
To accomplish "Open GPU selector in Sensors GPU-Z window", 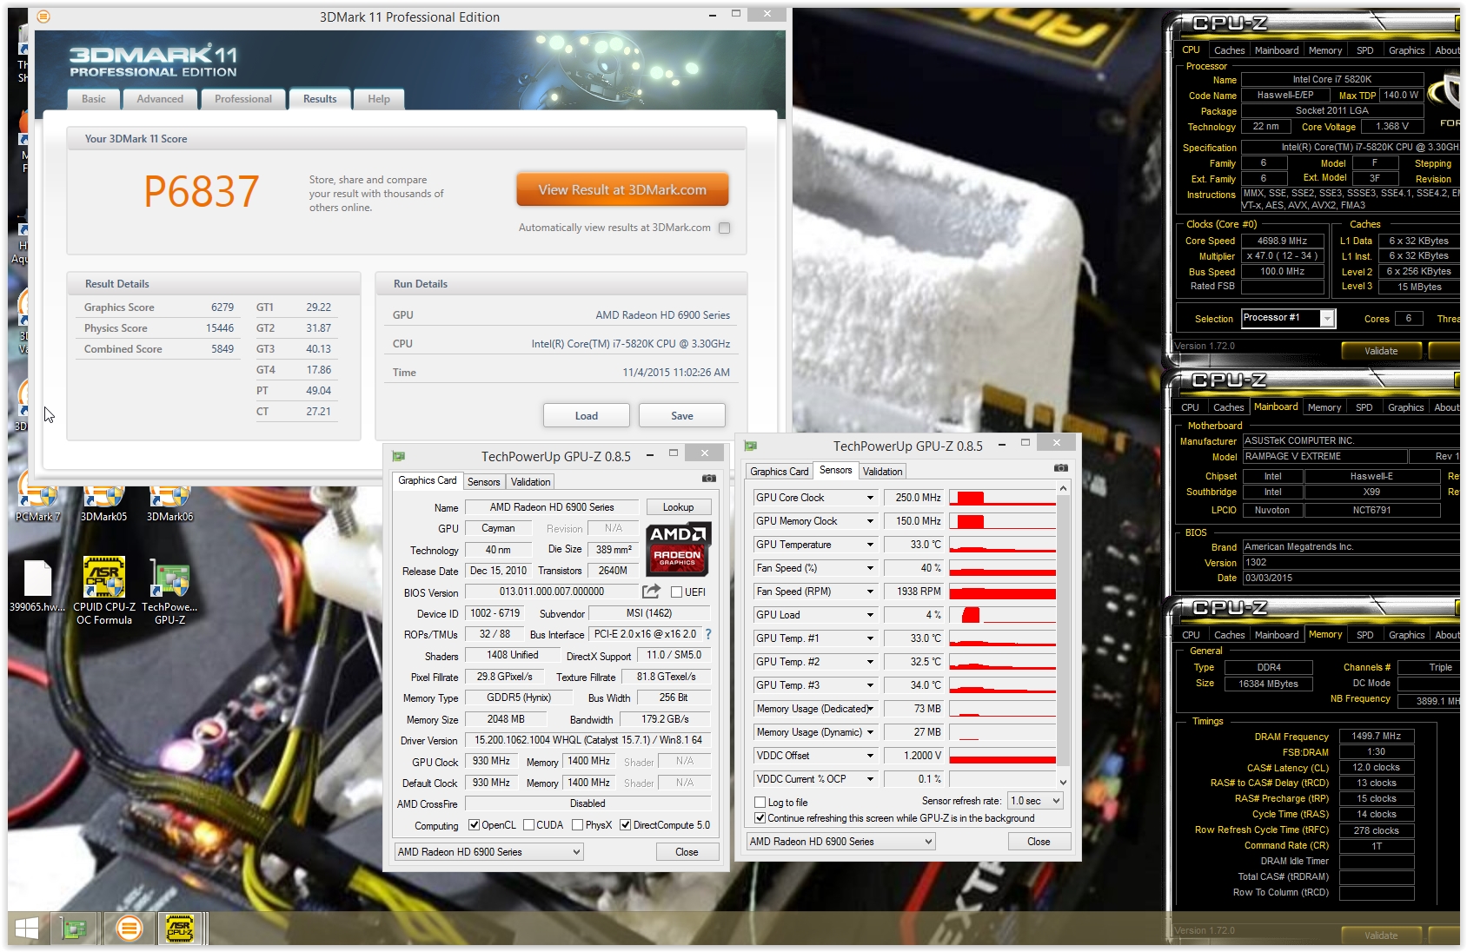I will click(x=840, y=842).
